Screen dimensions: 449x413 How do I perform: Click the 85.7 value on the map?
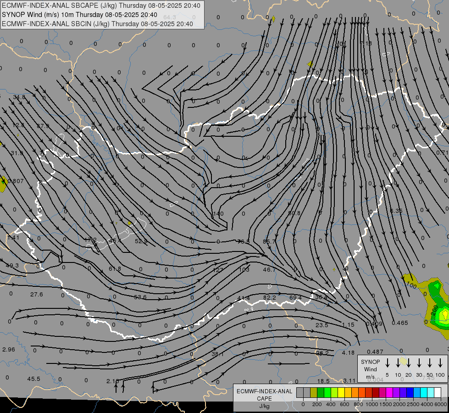click(269, 241)
